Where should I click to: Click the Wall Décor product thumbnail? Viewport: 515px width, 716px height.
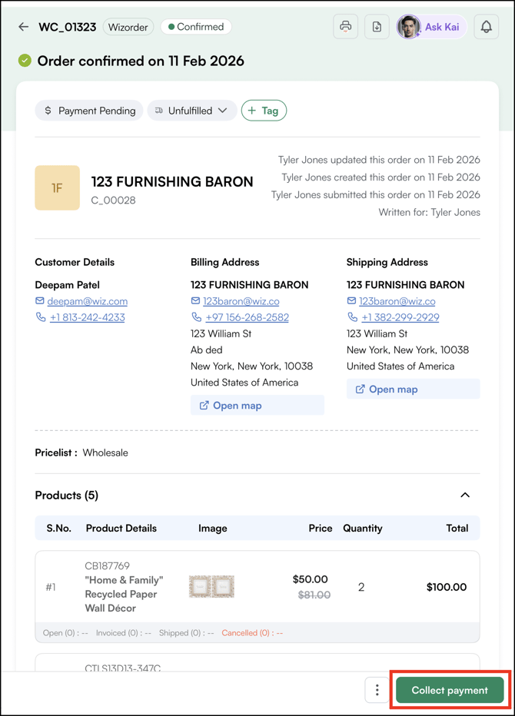click(211, 587)
